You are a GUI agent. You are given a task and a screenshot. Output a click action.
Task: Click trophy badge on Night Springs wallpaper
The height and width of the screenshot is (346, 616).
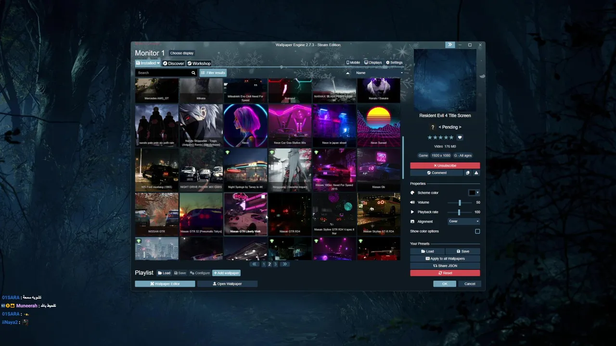click(x=228, y=152)
